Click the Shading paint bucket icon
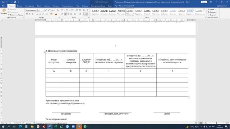The image size is (230, 129). tap(80, 14)
